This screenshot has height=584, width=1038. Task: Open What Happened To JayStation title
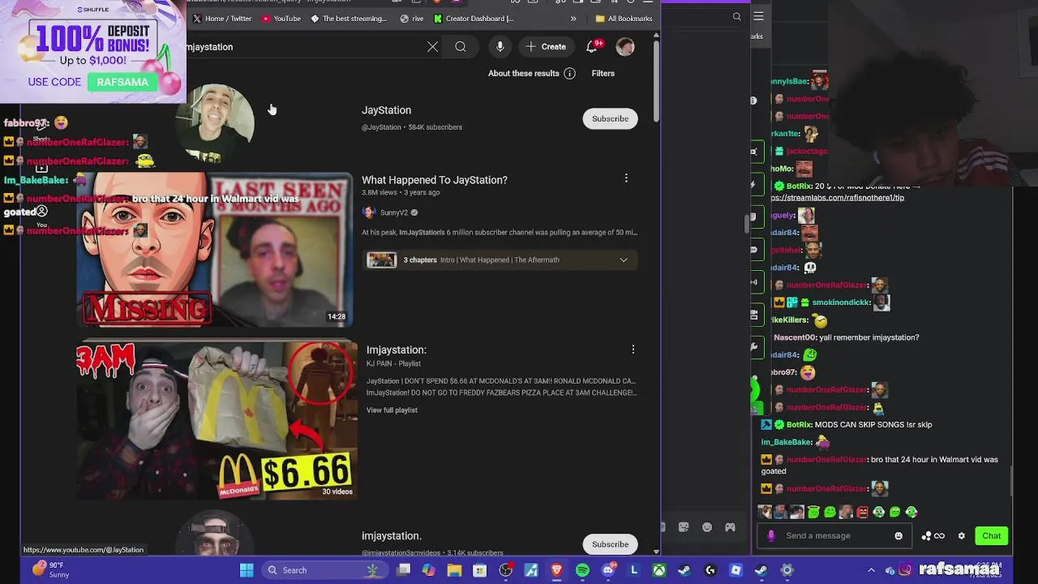pyautogui.click(x=434, y=180)
